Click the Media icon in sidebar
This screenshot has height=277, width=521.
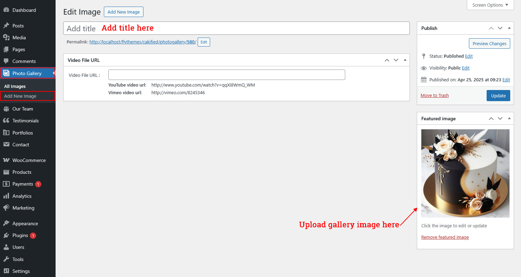coord(6,38)
